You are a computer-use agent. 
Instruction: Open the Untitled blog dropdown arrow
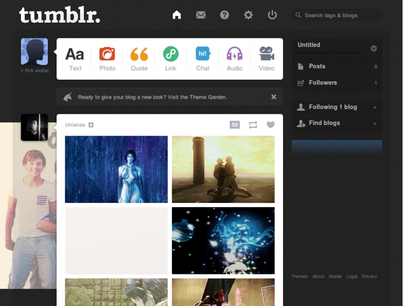point(374,48)
